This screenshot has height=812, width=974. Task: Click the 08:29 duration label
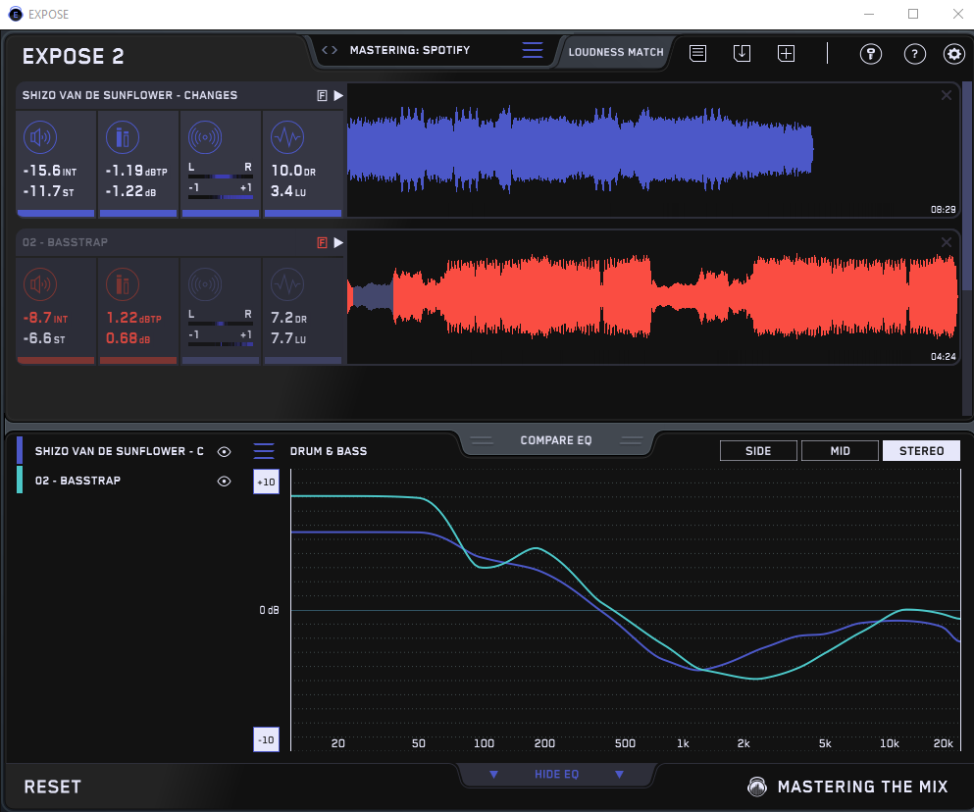tap(943, 209)
